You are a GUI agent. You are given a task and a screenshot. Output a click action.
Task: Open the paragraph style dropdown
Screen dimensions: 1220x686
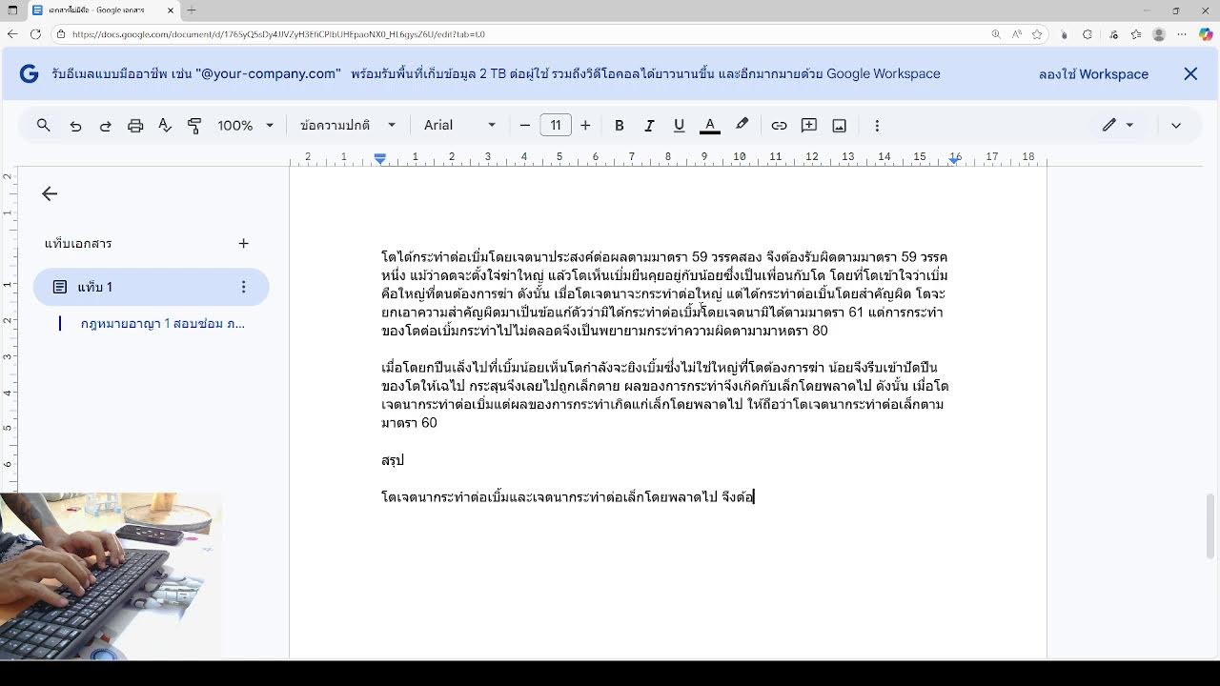click(348, 125)
